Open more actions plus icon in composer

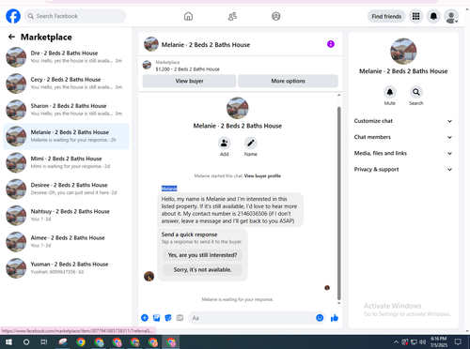click(x=145, y=318)
